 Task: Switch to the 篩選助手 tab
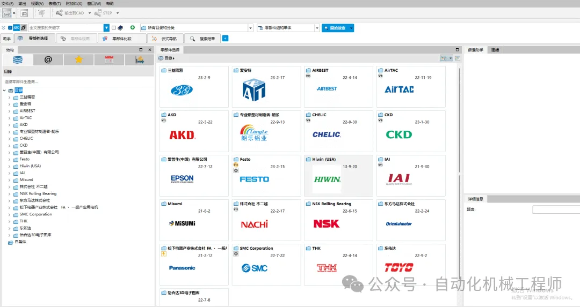475,50
